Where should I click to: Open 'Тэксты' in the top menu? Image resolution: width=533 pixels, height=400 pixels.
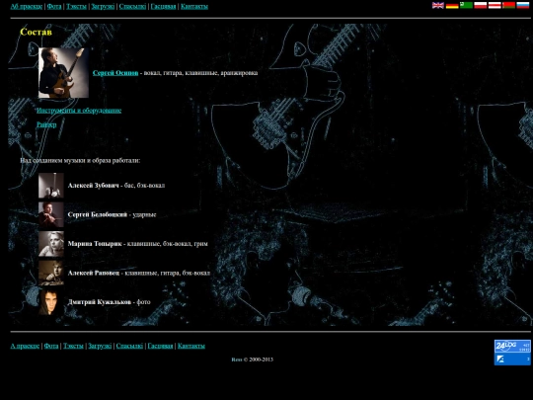pyautogui.click(x=76, y=7)
